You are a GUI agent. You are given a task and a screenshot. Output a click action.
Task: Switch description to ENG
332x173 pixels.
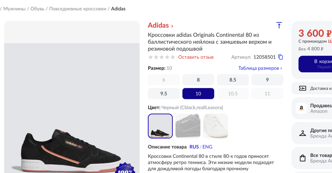207,147
